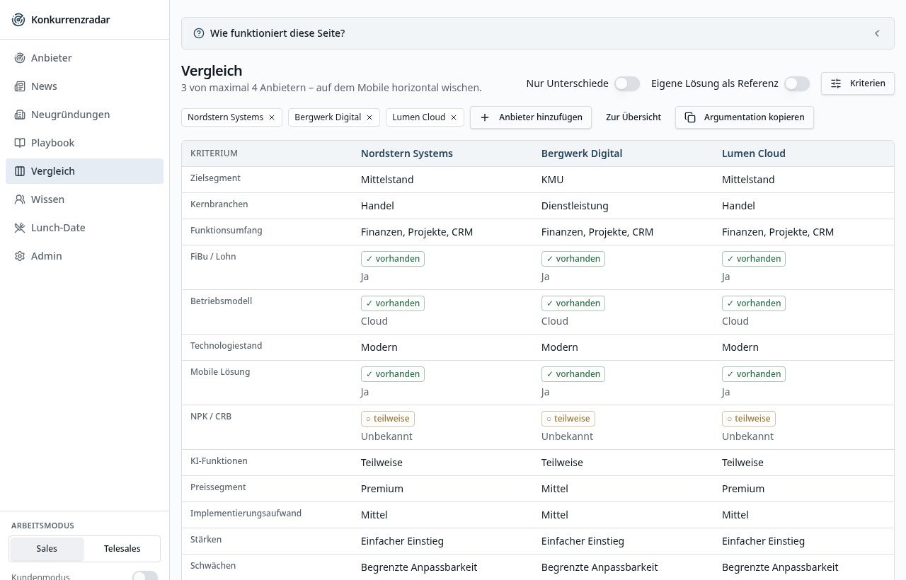906x580 pixels.
Task: Toggle the Nur Unterschiede switch
Action: tap(627, 83)
